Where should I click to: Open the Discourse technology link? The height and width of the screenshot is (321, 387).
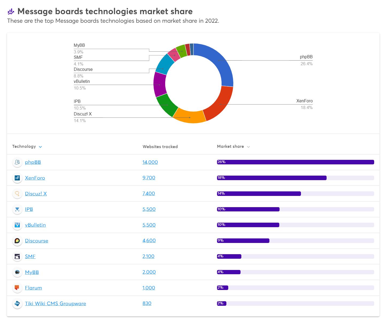37,241
